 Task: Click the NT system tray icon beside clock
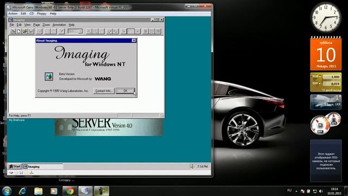point(192,166)
